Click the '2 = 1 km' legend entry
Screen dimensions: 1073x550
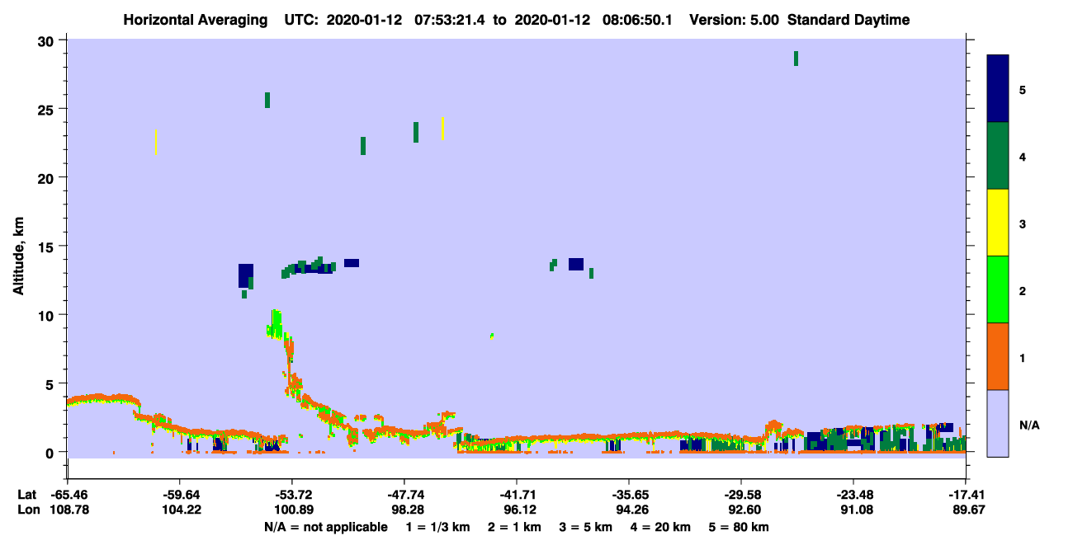click(x=514, y=527)
